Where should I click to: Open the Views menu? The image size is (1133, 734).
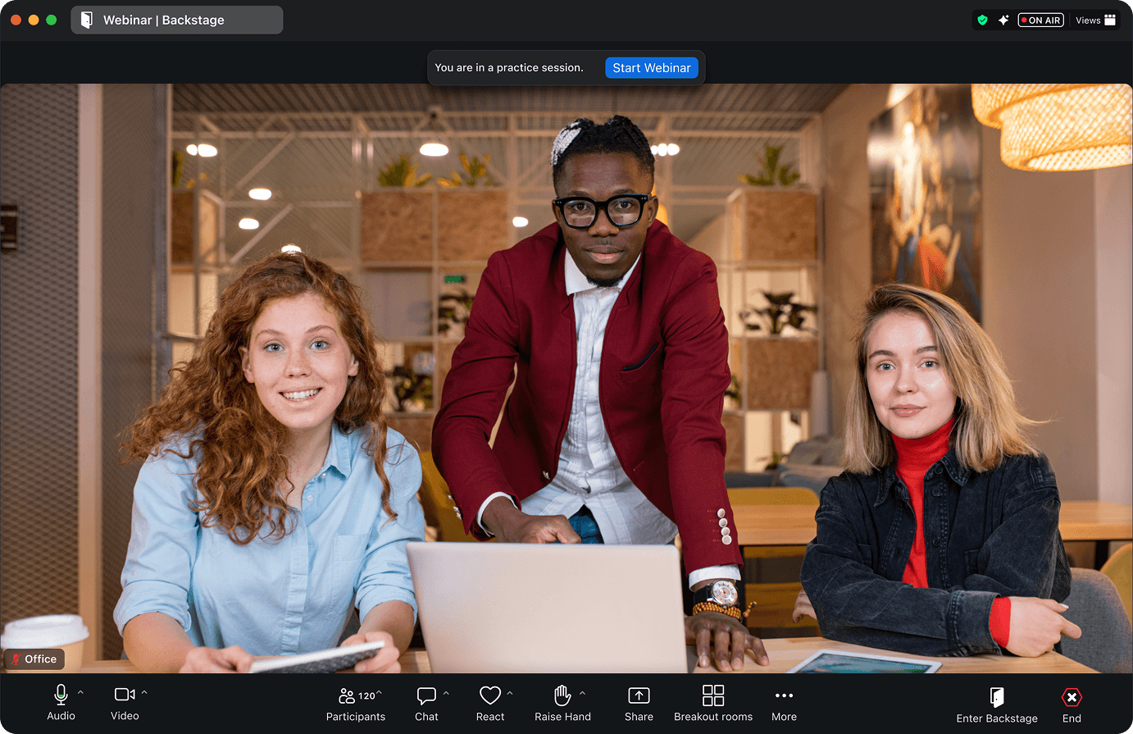click(x=1096, y=21)
